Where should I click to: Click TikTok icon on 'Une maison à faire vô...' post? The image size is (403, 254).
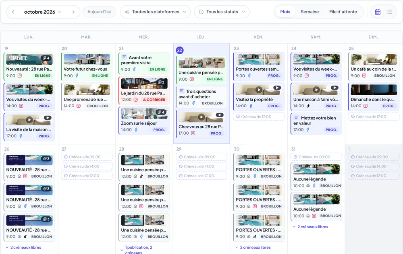[308, 106]
